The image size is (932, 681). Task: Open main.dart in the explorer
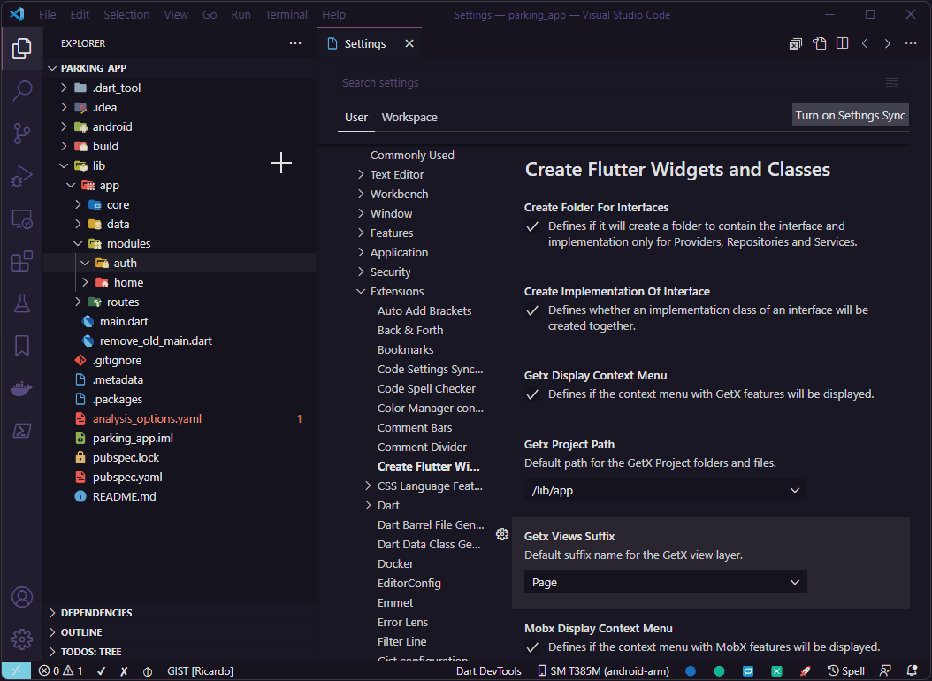(x=124, y=321)
